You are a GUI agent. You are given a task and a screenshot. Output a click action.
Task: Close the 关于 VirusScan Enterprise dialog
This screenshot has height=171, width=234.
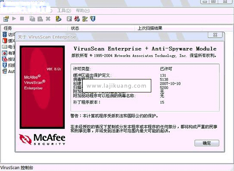pos(215,35)
